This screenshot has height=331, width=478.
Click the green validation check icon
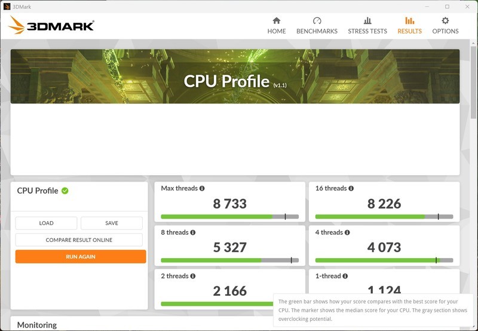65,191
